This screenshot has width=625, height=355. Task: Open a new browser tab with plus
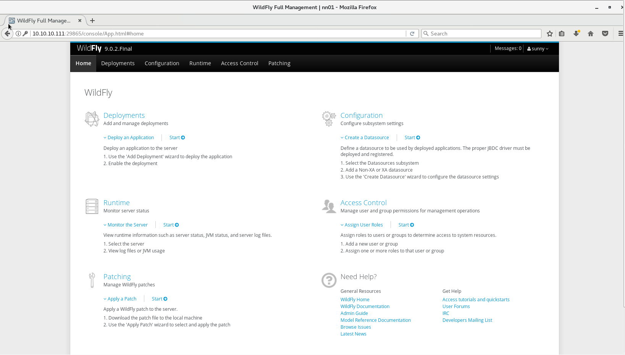92,21
